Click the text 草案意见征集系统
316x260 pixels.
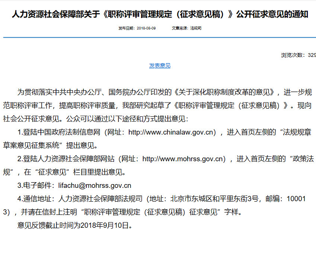(31, 146)
